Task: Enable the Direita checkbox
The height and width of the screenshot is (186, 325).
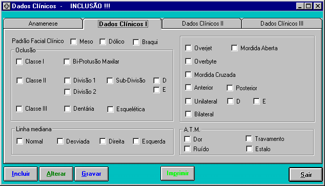Action: coord(103,141)
